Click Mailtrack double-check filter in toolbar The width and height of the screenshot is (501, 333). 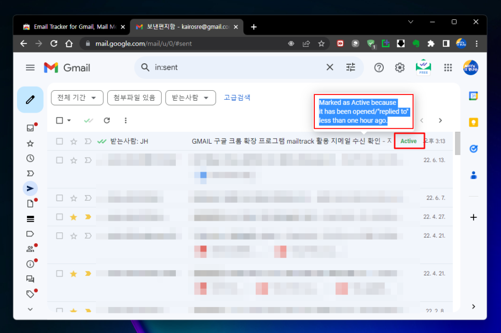point(88,120)
